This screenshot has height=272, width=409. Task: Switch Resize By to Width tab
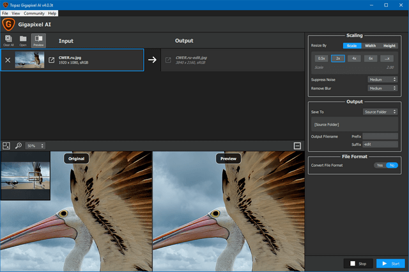coord(371,46)
